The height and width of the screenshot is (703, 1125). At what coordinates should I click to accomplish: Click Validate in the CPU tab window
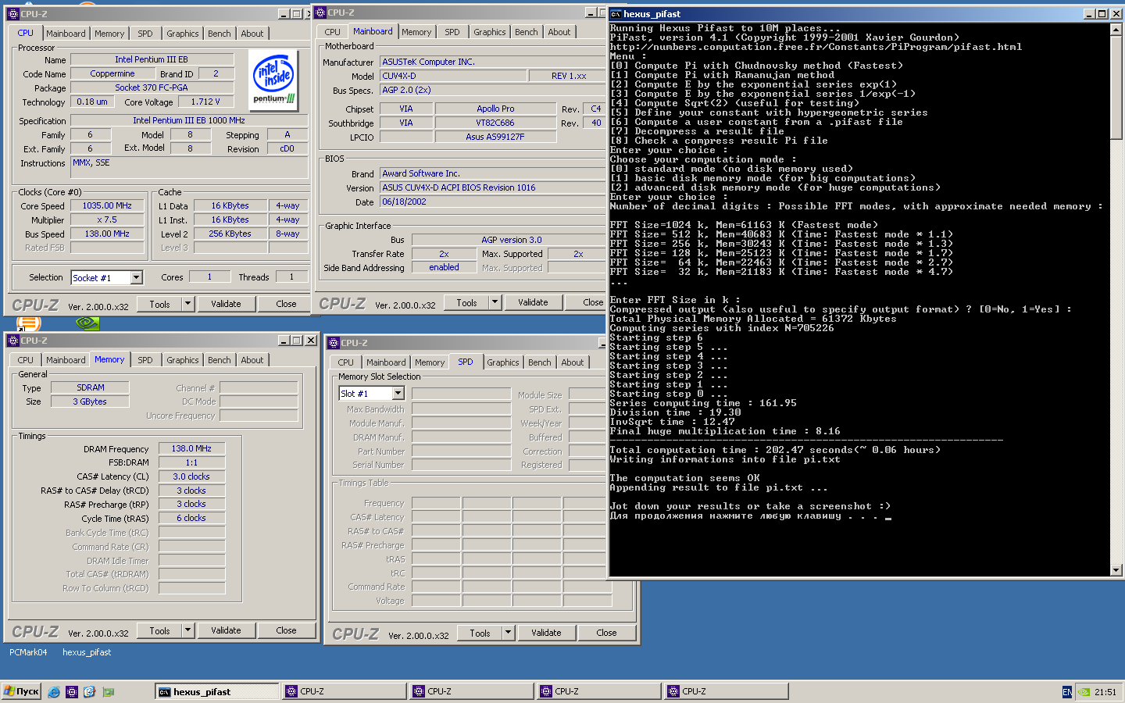tap(226, 304)
